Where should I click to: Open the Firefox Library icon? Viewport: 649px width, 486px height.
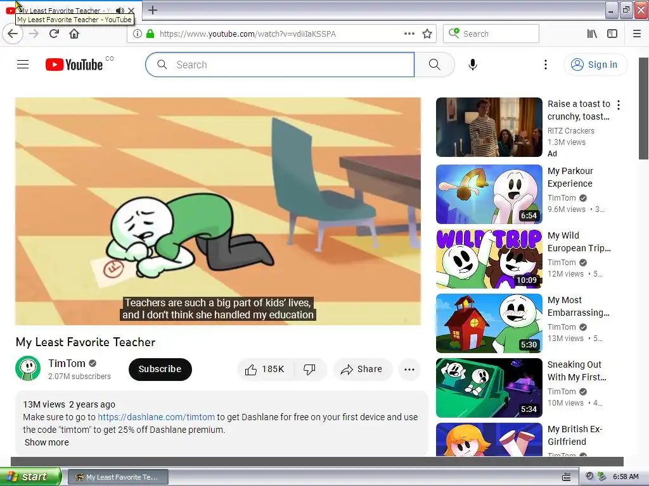coord(592,34)
